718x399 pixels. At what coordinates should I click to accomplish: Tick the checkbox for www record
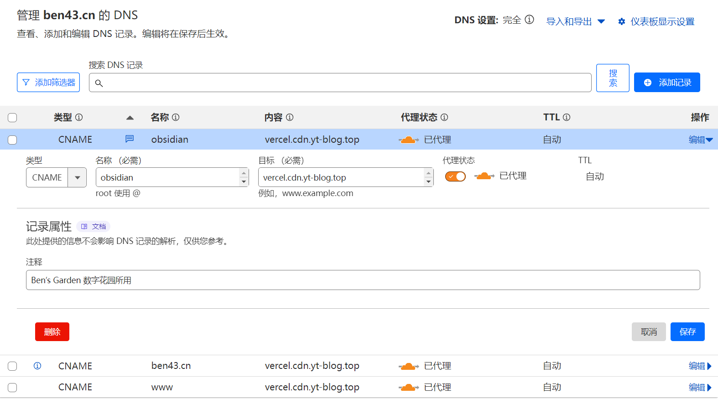tap(12, 388)
